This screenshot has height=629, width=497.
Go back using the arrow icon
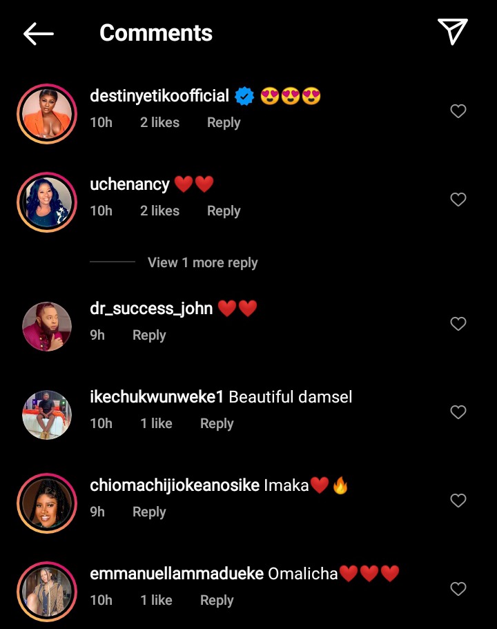click(x=39, y=33)
